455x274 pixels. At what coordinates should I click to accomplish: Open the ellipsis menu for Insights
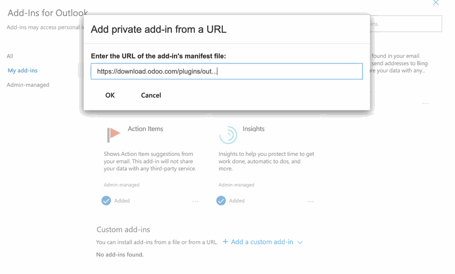point(311,202)
